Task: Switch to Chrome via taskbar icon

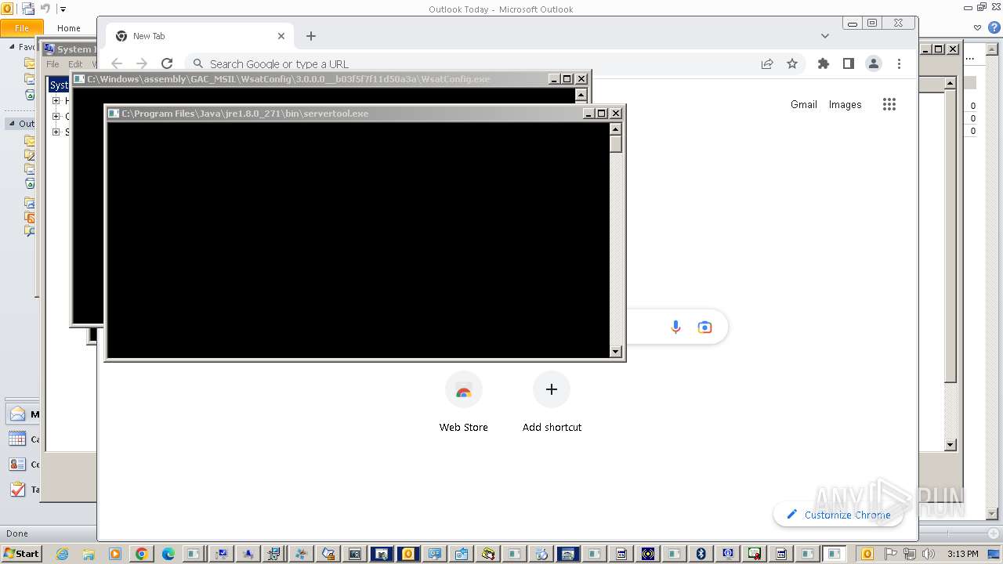Action: [x=142, y=554]
